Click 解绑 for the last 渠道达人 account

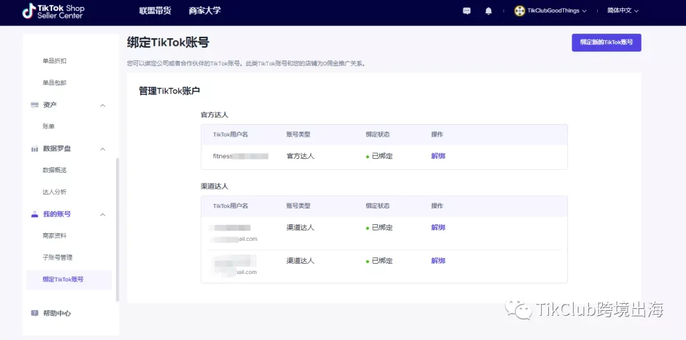click(438, 261)
